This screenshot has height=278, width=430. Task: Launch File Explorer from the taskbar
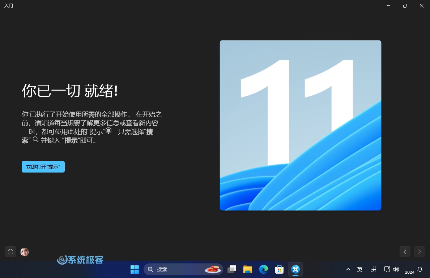coord(247,269)
